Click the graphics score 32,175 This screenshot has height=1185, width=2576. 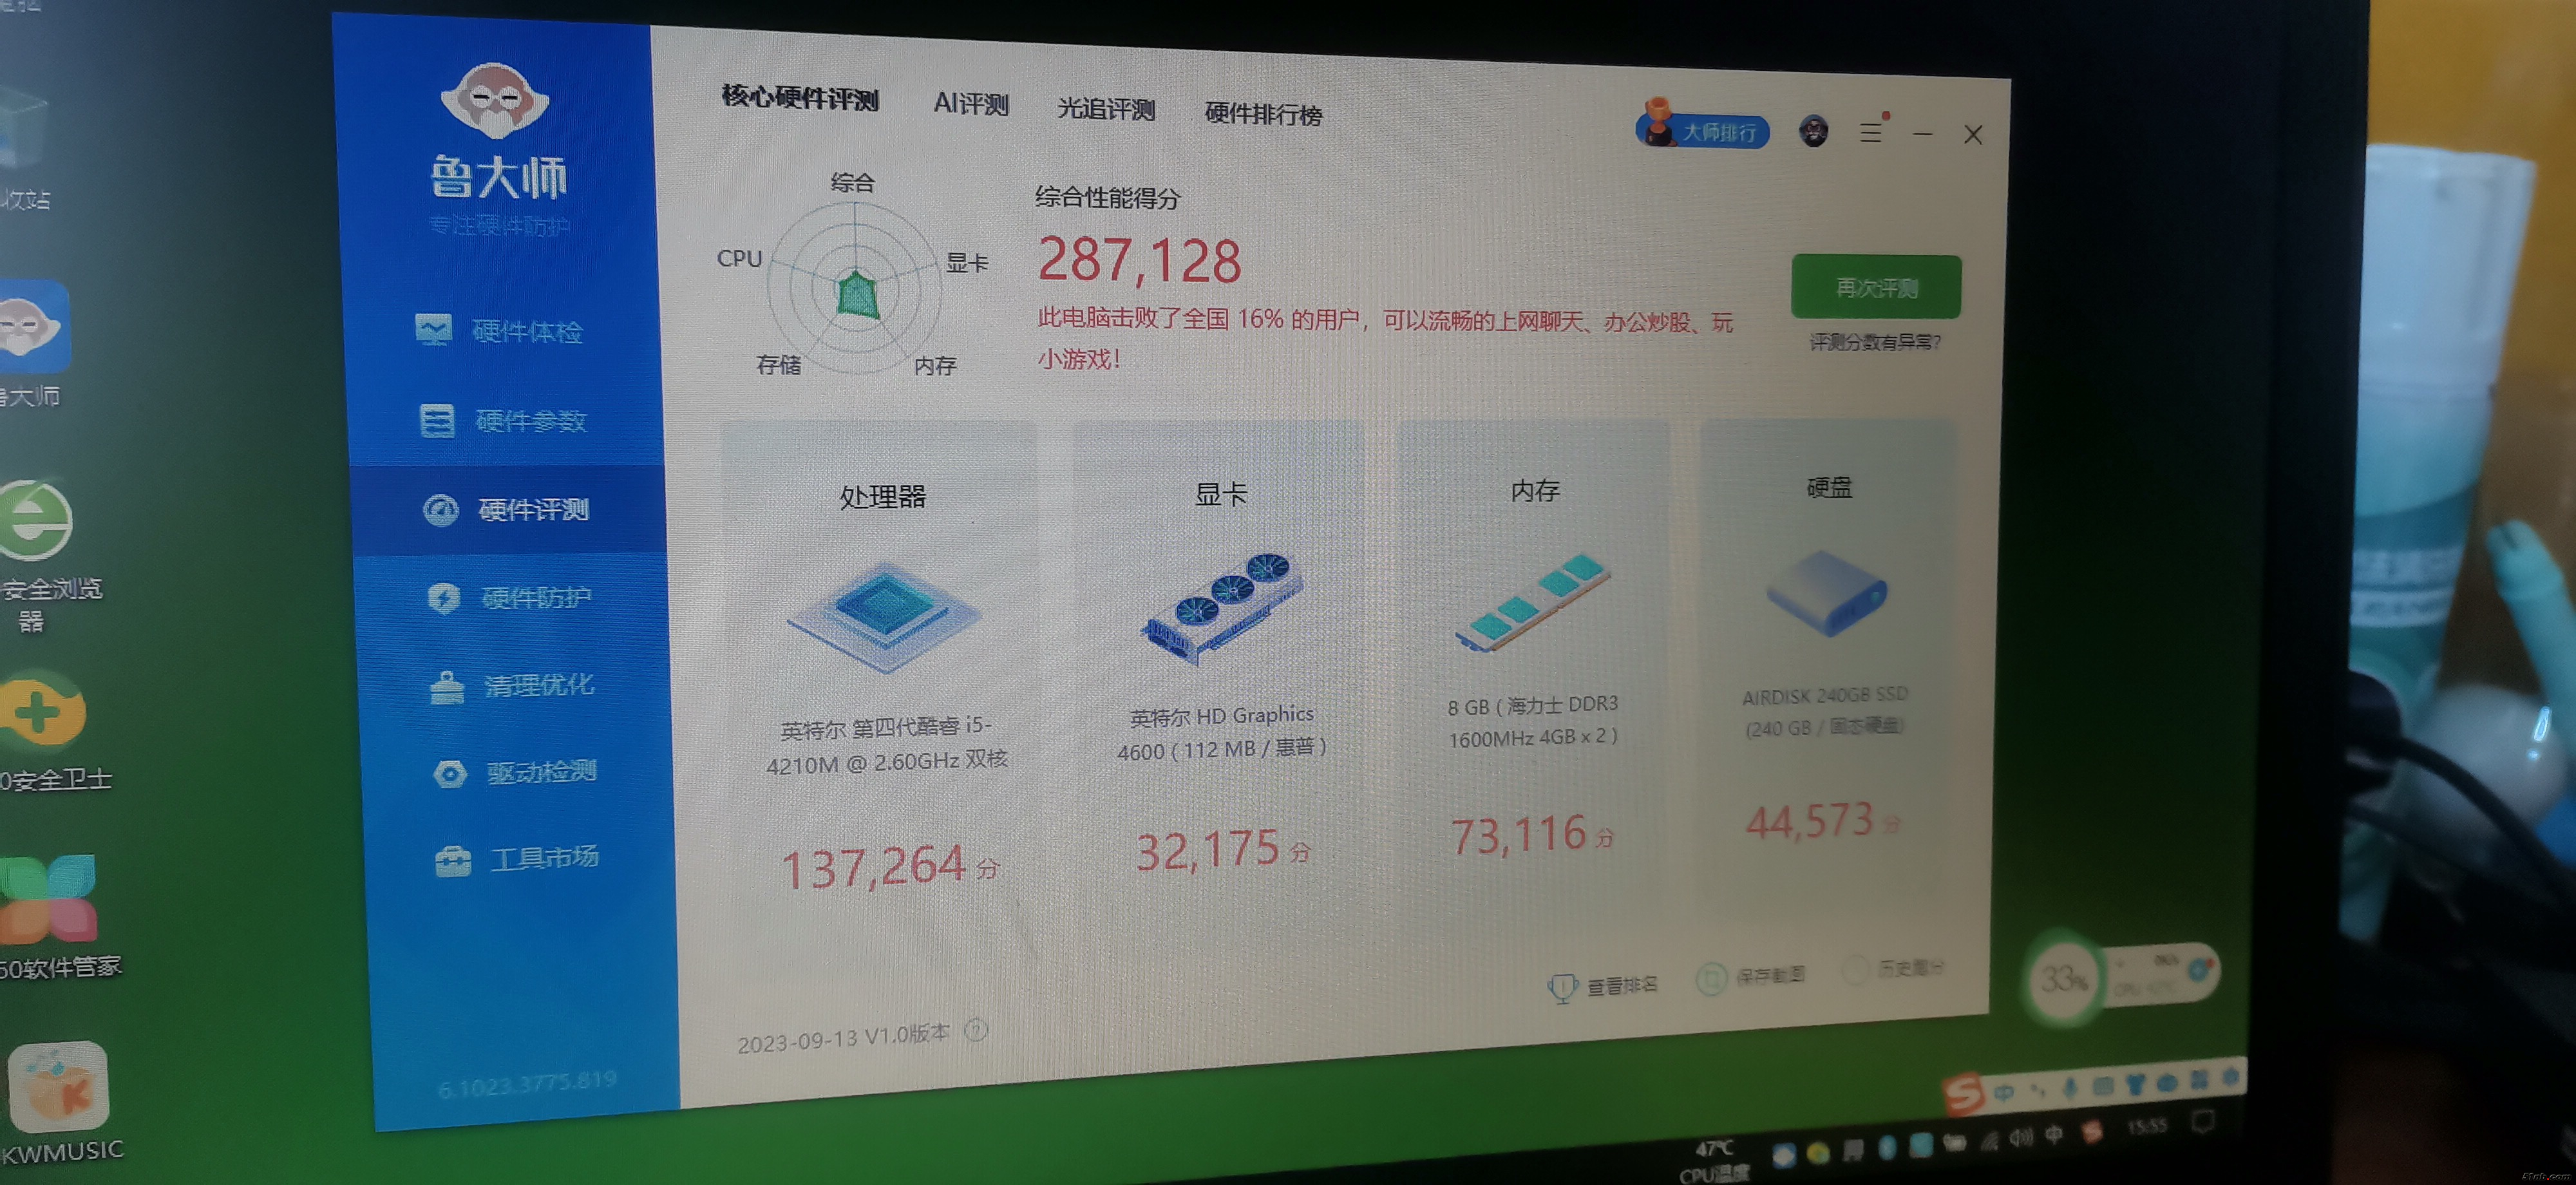point(1208,850)
